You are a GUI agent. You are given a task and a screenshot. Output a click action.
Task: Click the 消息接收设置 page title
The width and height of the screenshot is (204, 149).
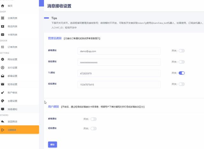coord(59,6)
